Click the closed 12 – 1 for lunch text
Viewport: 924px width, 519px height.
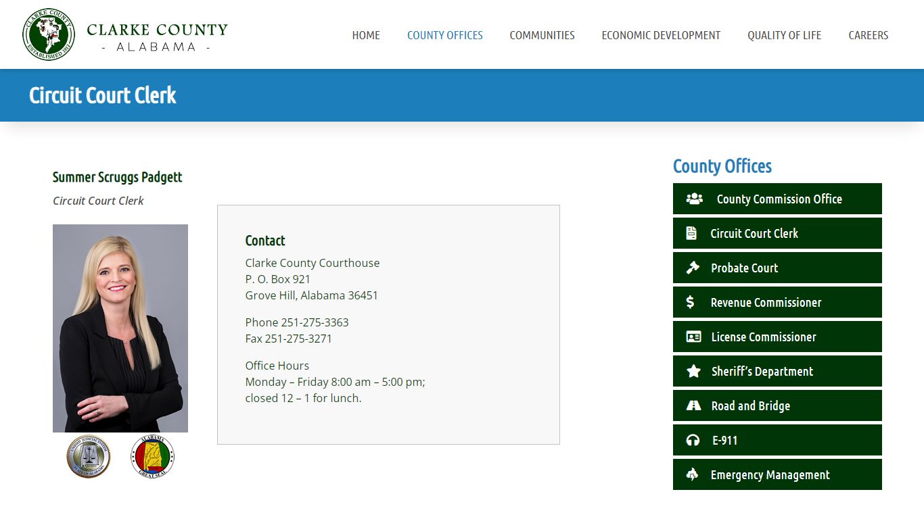point(304,398)
